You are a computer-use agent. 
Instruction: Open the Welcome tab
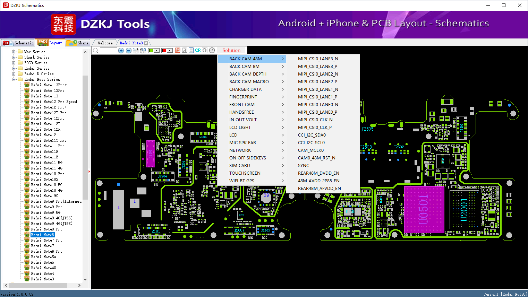[105, 43]
